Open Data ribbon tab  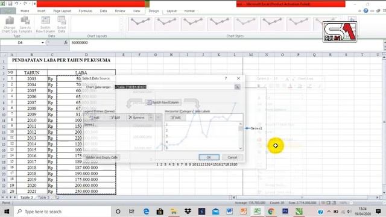tap(103, 11)
